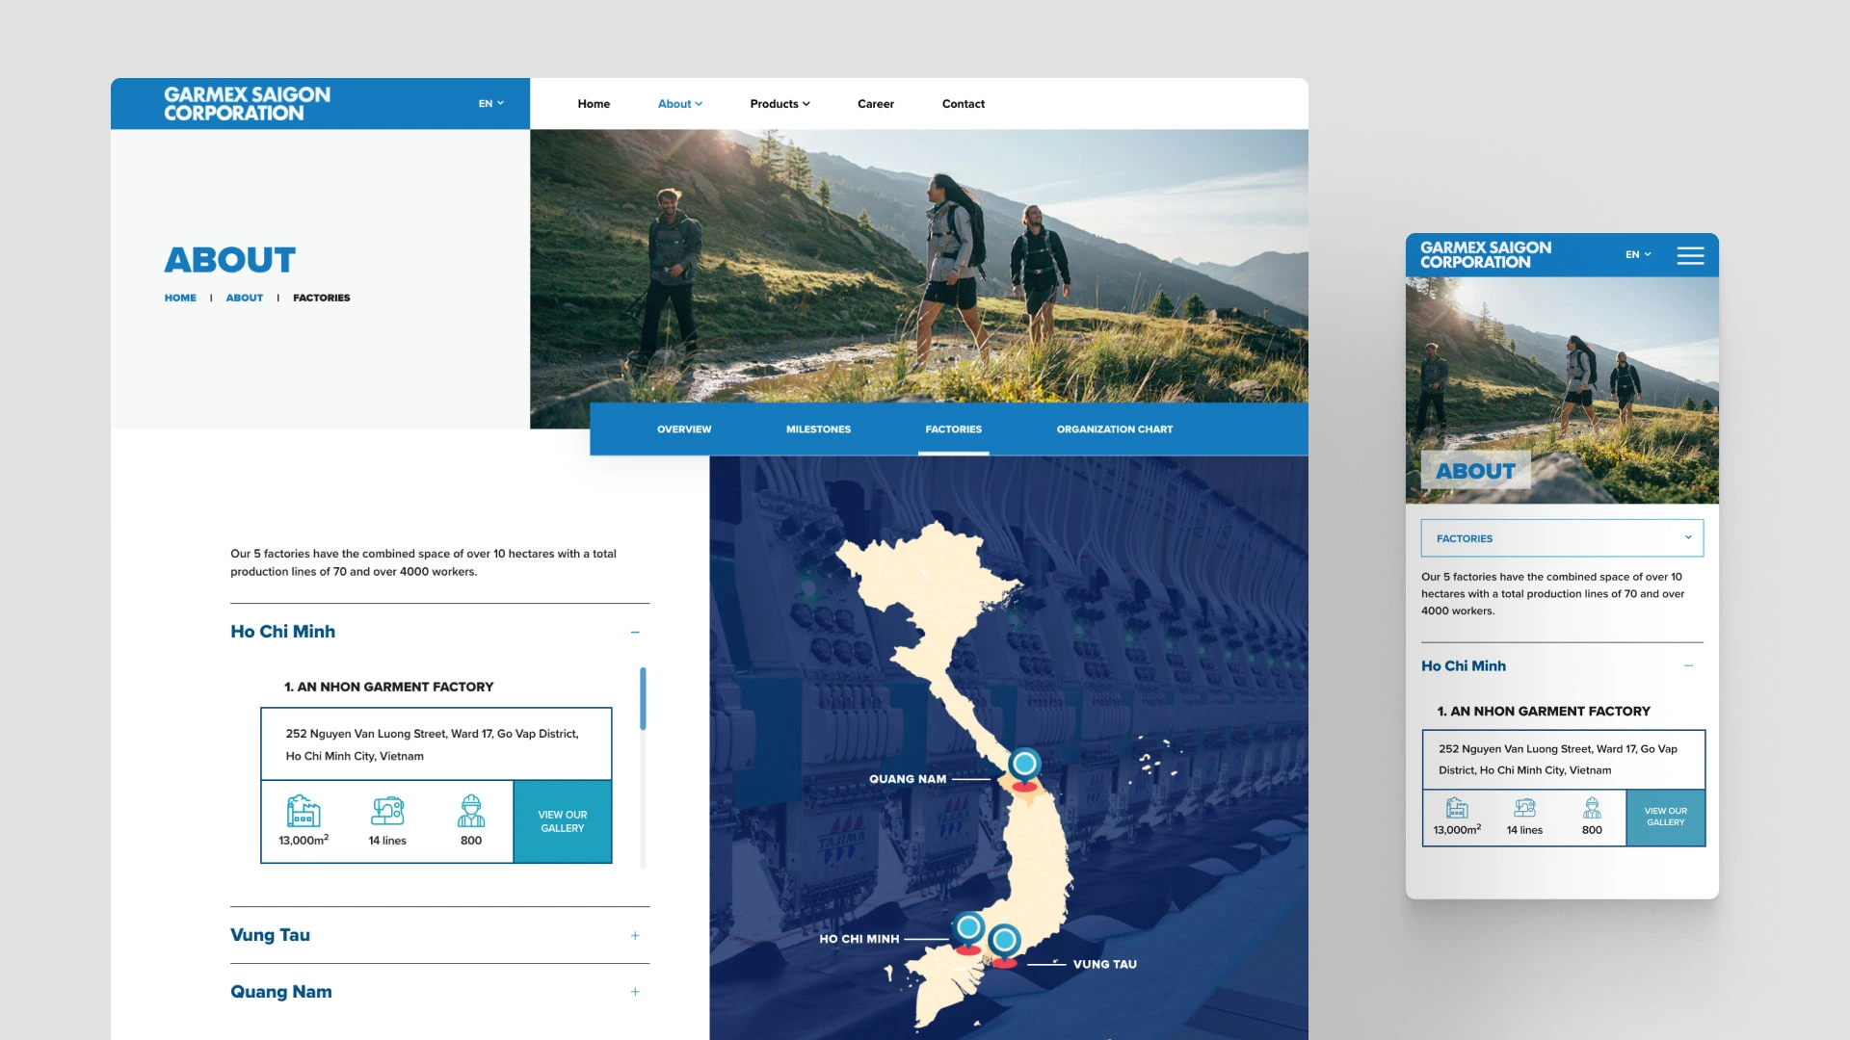
Task: Click the mobile address box text
Action: [x=1558, y=760]
